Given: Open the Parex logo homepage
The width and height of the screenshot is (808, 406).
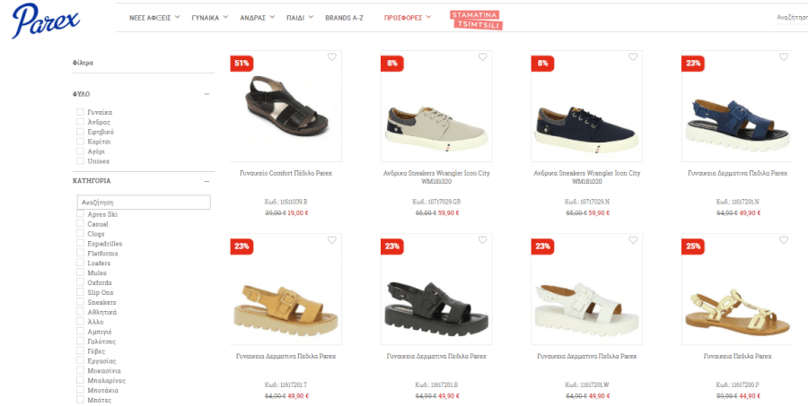Looking at the screenshot, I should pyautogui.click(x=46, y=21).
